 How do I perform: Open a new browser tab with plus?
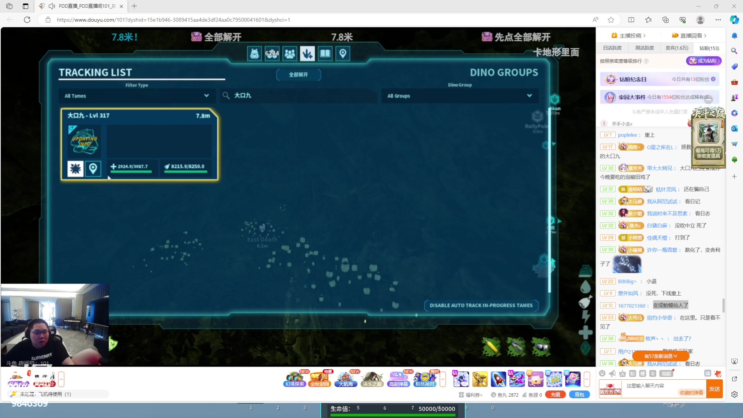click(x=134, y=6)
